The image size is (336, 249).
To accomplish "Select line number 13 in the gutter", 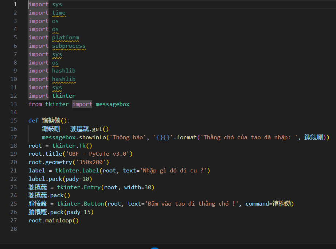I will [13, 104].
